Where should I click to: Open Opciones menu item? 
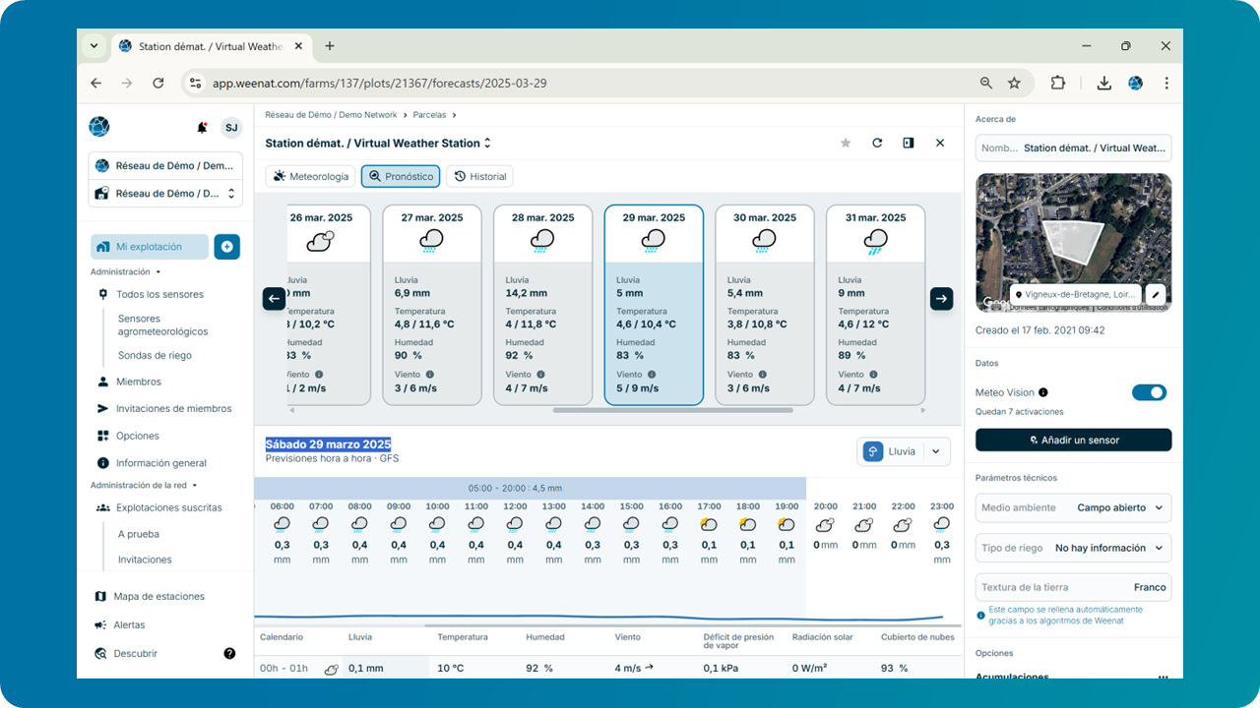coord(137,436)
